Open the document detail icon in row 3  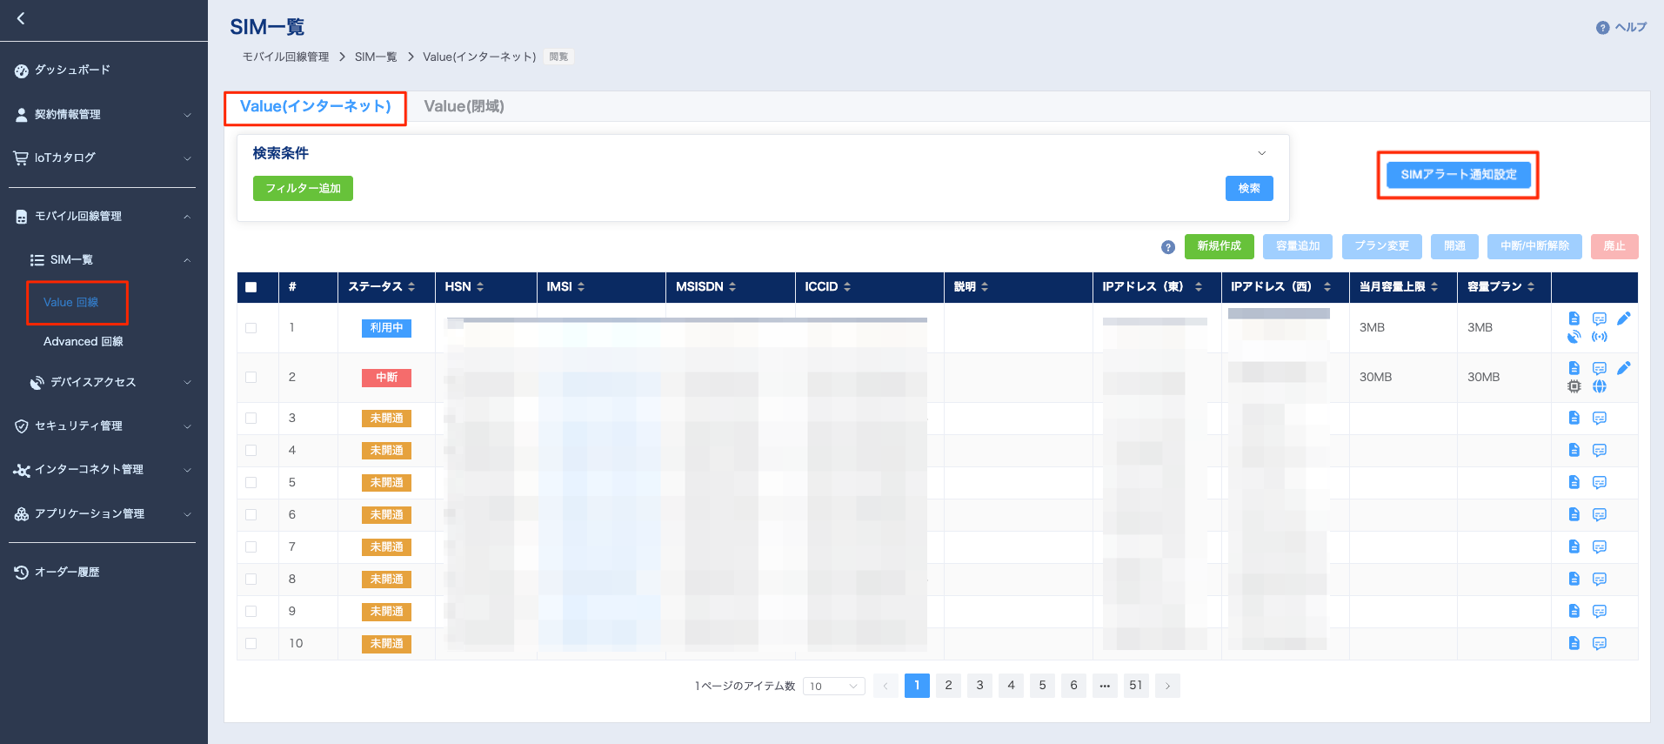1574,418
